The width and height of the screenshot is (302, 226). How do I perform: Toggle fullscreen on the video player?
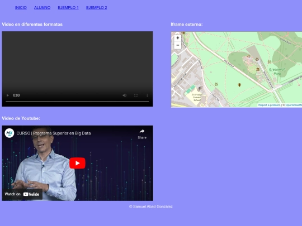click(136, 95)
